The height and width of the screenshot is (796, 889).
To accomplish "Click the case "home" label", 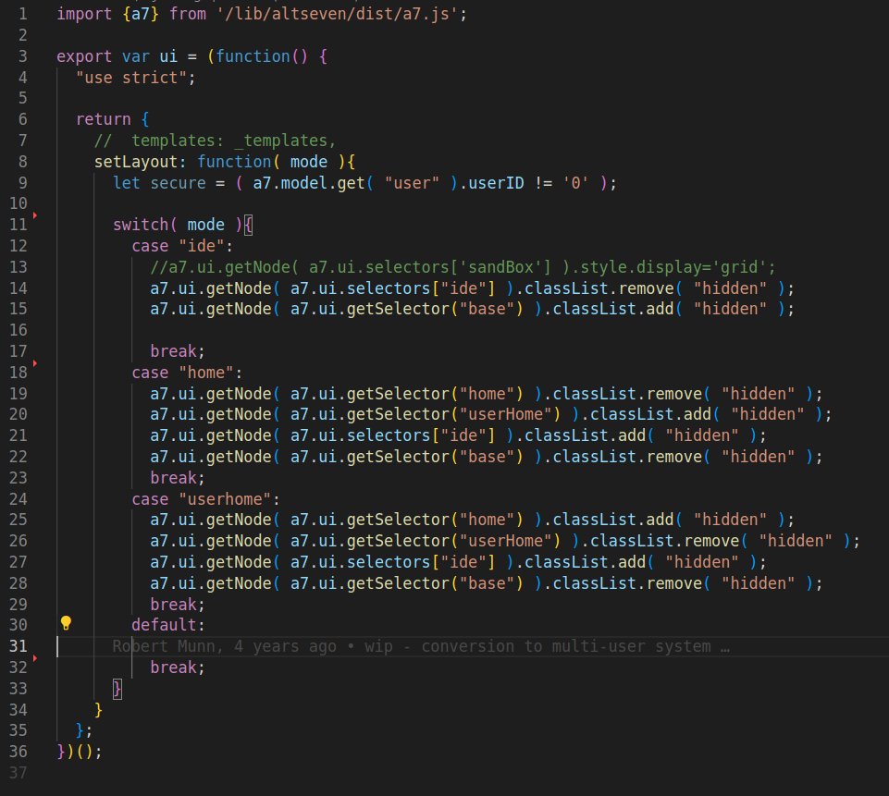I will (187, 373).
